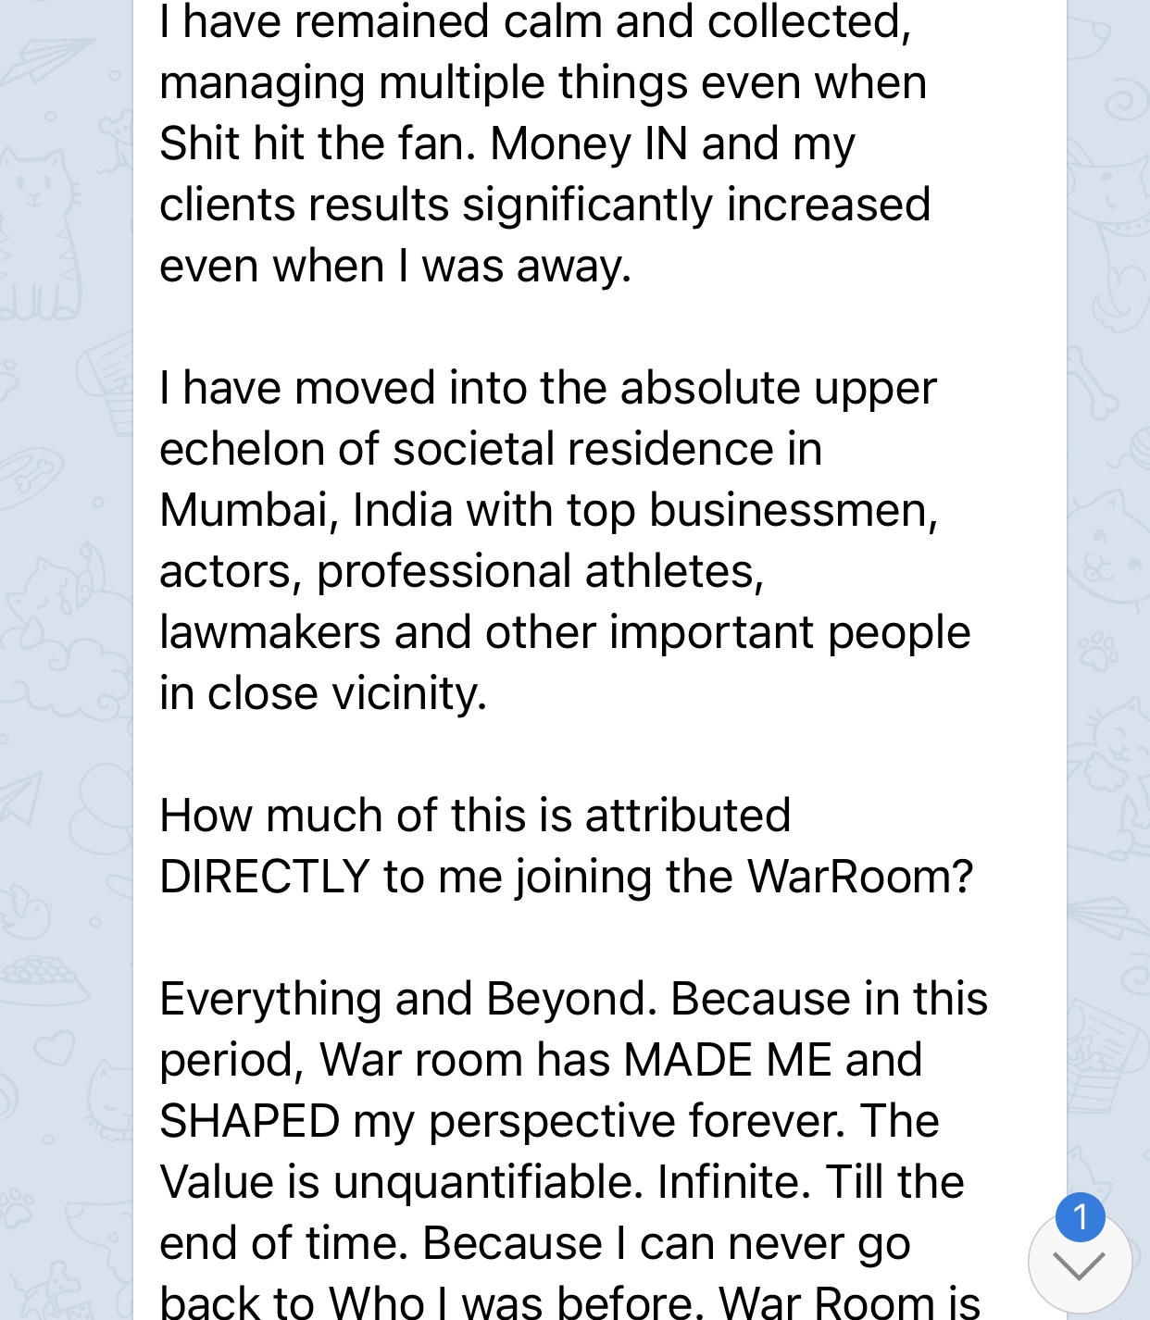Tap the scroll-to-bottom chevron button
1150x1320 pixels.
point(1080,1263)
